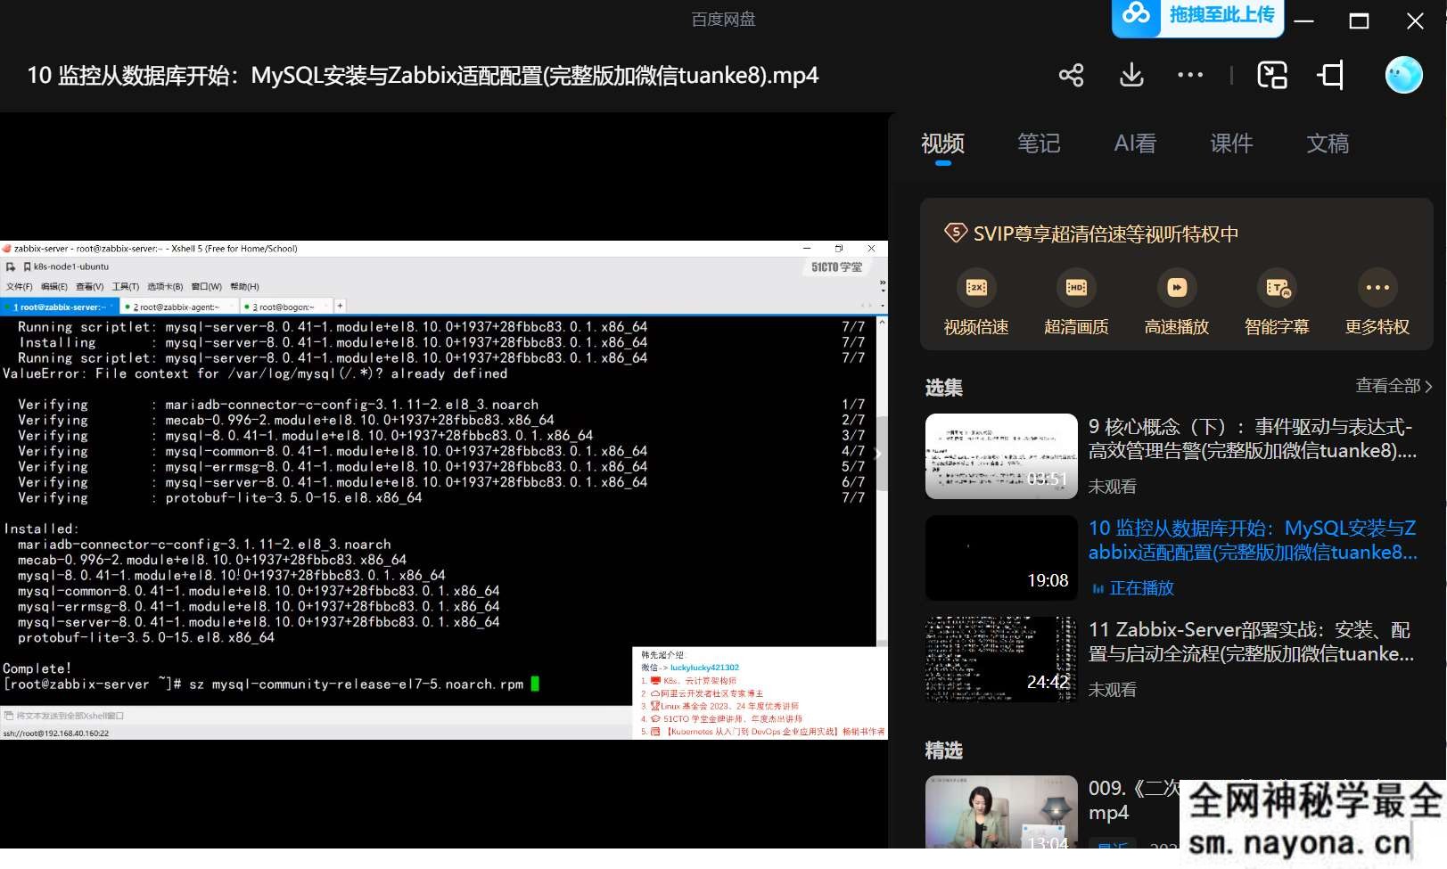The image size is (1447, 869).
Task: Click the 未观看 label under episode 9
Action: click(1112, 487)
